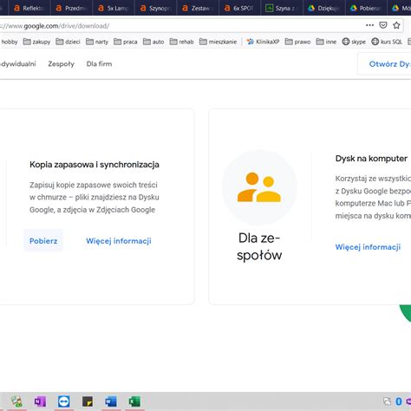Open the zakupy bookmarks folder

(x=36, y=42)
